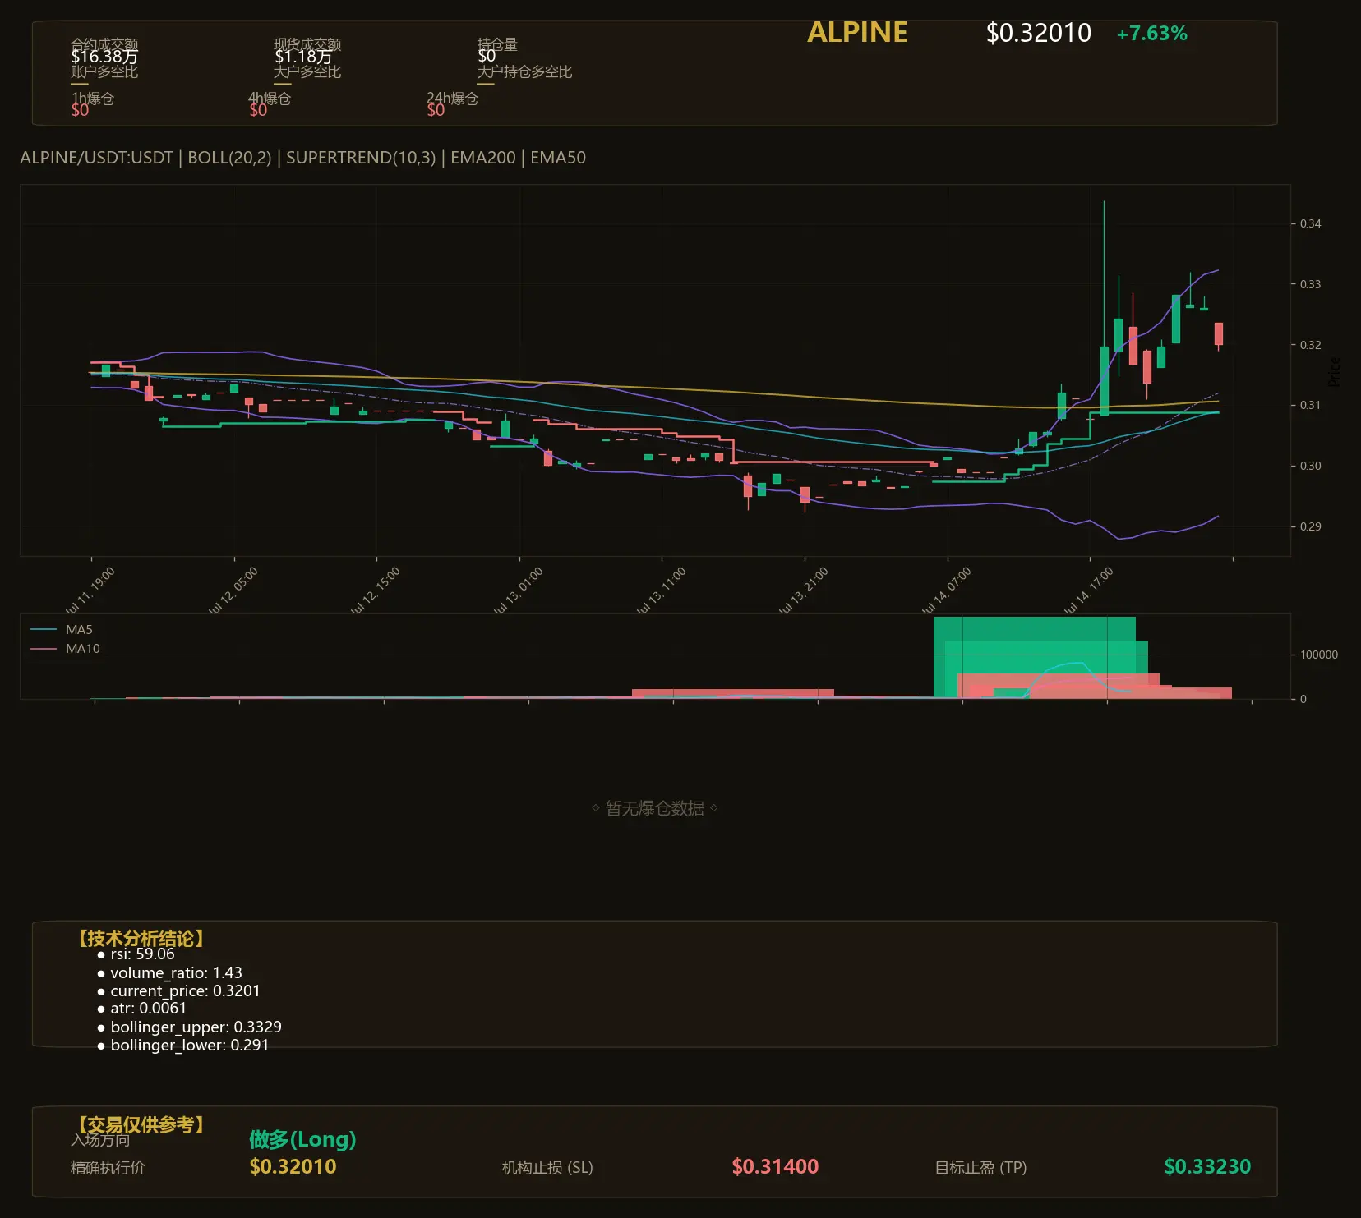The height and width of the screenshot is (1218, 1361).
Task: Click the Jul 12, 15:00 time axis label
Action: (376, 590)
